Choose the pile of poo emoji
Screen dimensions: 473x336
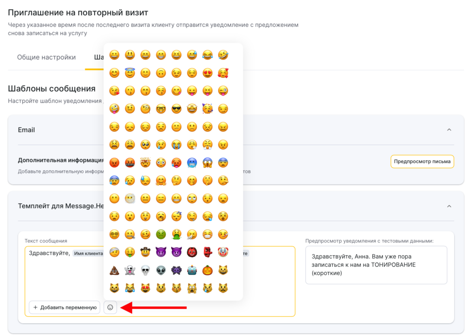[x=114, y=271]
